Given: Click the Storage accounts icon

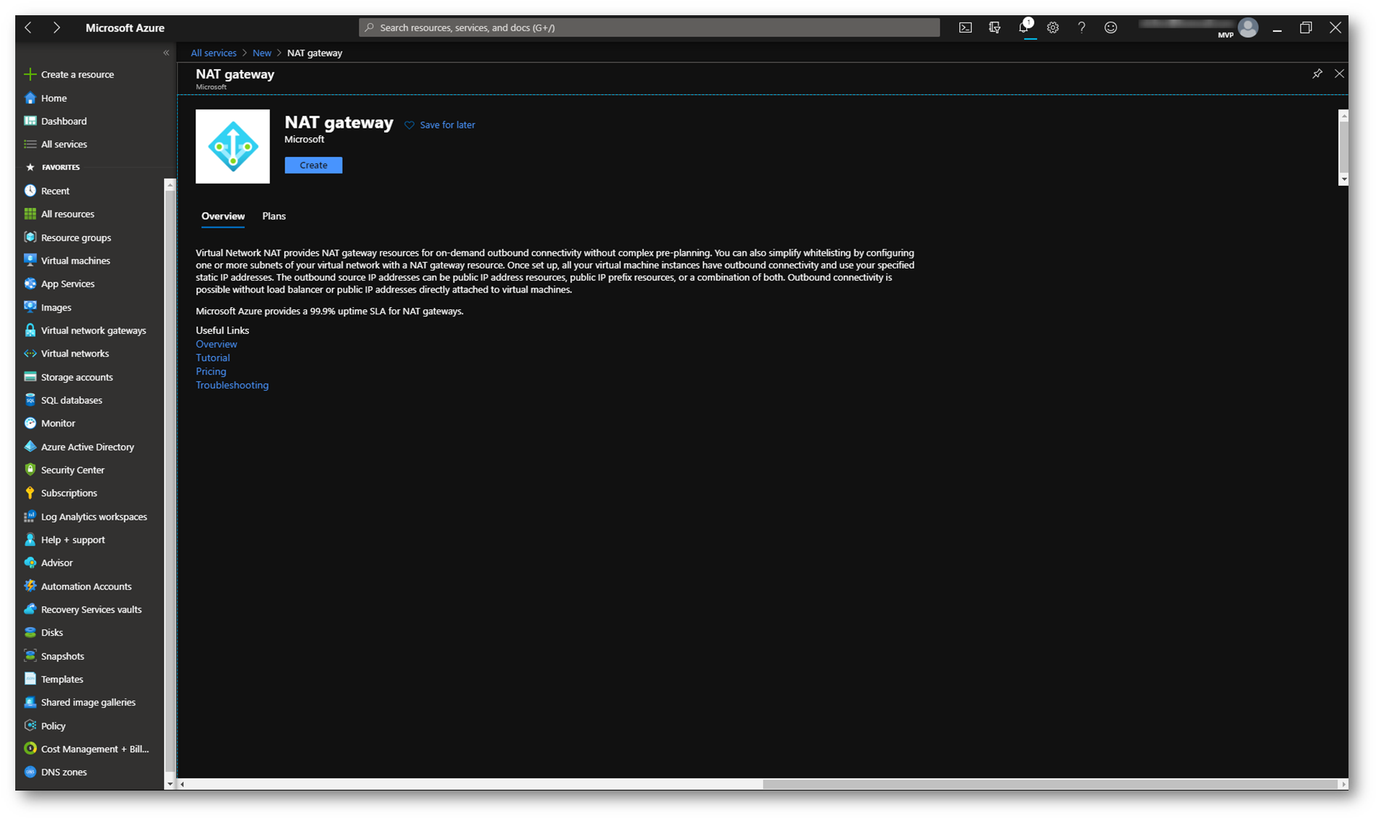Looking at the screenshot, I should tap(30, 377).
